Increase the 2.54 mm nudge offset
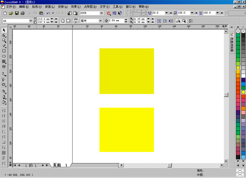Viewport: 246px width, 178px height. pos(126,20)
